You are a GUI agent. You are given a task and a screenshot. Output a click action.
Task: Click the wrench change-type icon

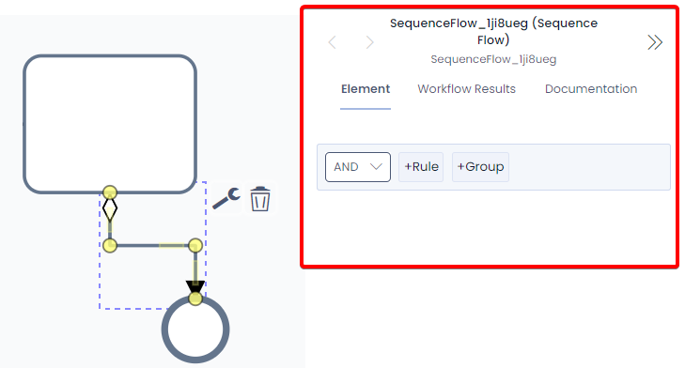(x=226, y=199)
